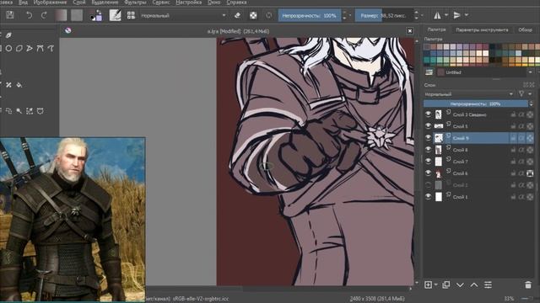Hide layer Слой 7

(x=428, y=161)
